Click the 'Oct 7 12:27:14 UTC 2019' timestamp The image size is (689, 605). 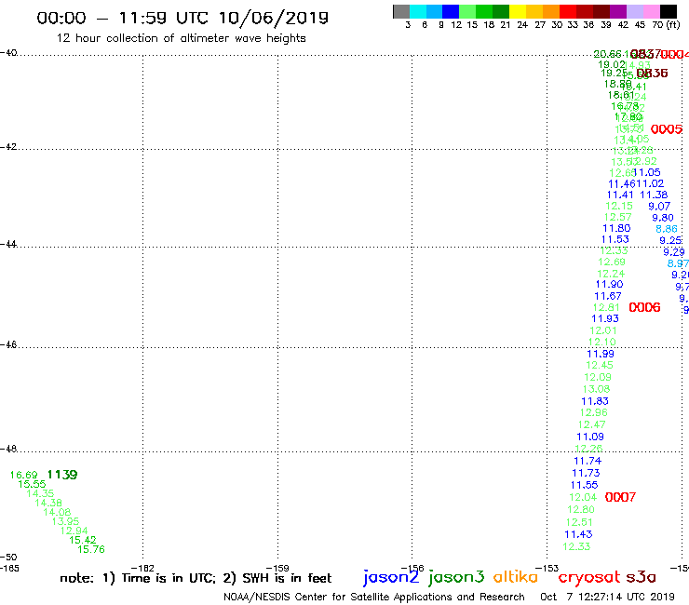(607, 597)
